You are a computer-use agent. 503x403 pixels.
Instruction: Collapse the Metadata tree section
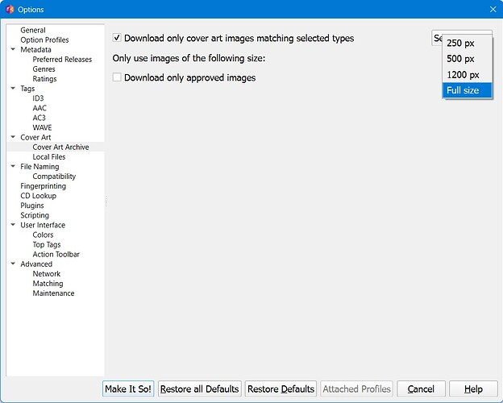[13, 49]
